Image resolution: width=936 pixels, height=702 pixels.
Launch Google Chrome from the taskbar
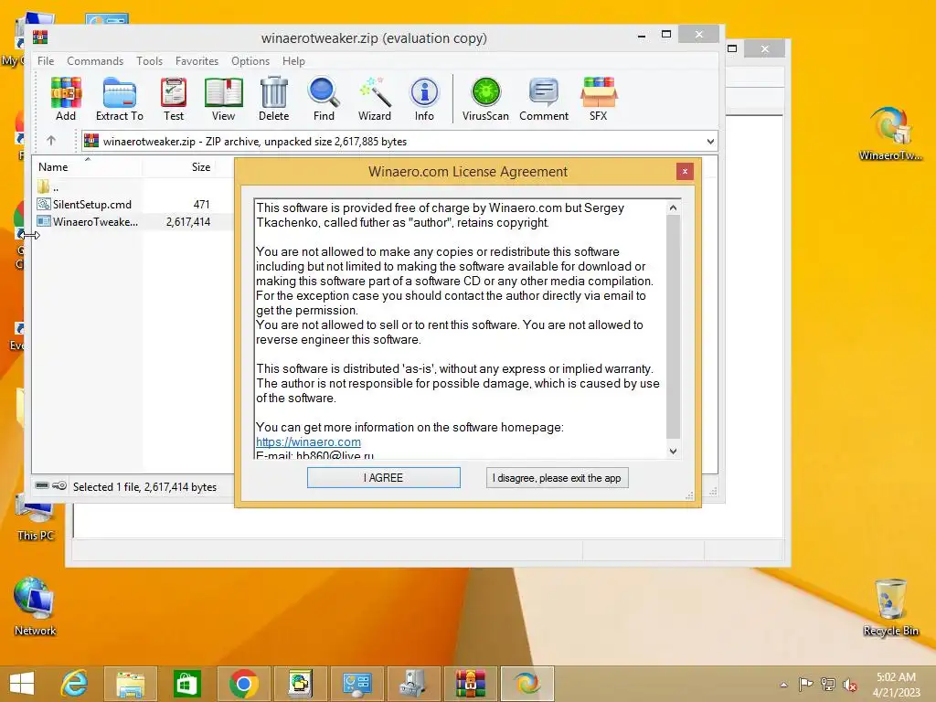243,684
